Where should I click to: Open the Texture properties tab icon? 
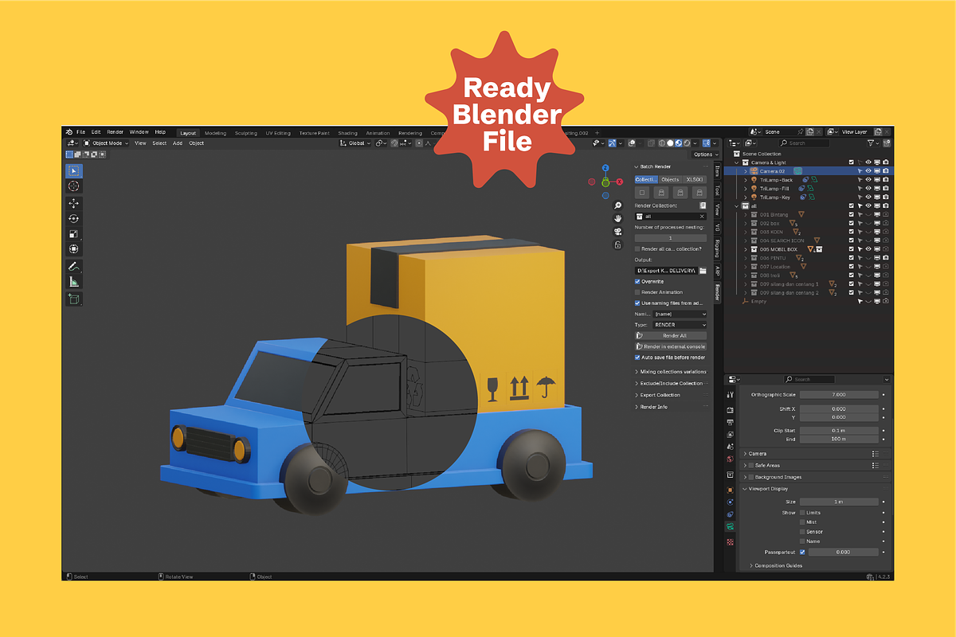730,541
